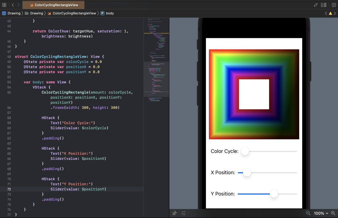Click the var colorCycle = 0.0 line
Screen dimensions: 338x218
tap(63, 62)
